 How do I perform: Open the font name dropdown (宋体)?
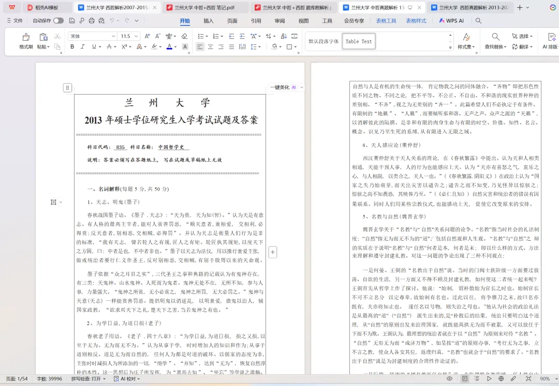click(x=113, y=36)
